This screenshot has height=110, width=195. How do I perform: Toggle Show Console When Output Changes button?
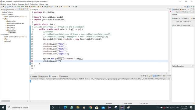point(154,76)
